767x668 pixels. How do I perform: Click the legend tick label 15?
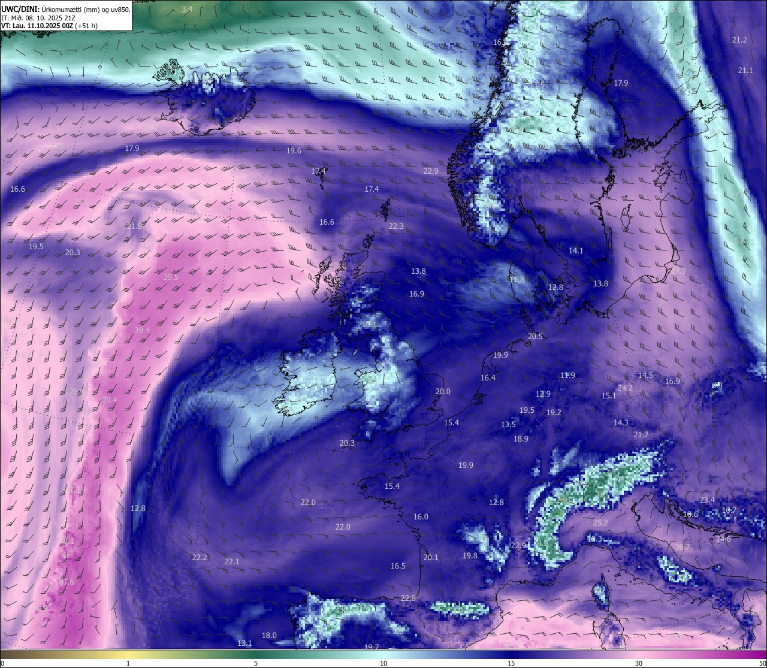coord(511,663)
